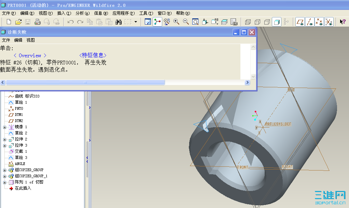349x208 pixels.
Task: Create a new file from toolbar
Action: (x=9, y=22)
